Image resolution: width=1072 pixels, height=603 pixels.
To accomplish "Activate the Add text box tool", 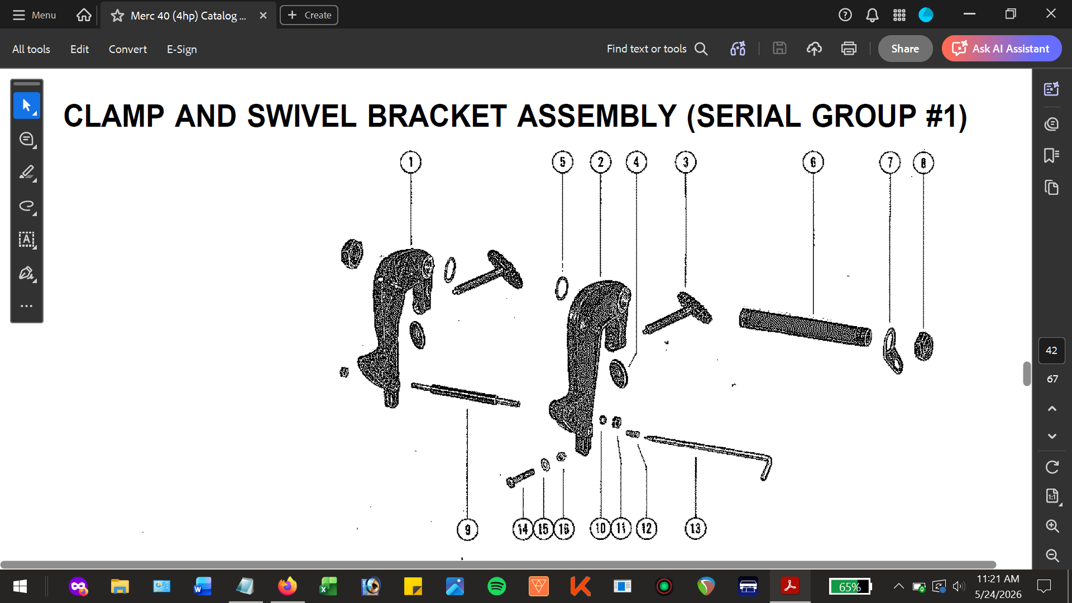I will click(26, 240).
